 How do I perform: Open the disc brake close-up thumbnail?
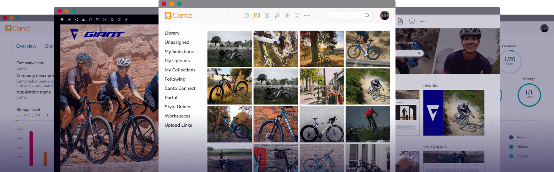coord(276,49)
